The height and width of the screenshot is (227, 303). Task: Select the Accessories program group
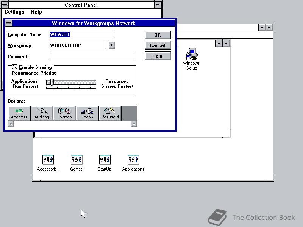pos(48,163)
